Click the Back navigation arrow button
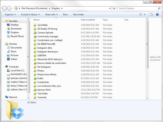163x122 pixels. click(4, 8)
